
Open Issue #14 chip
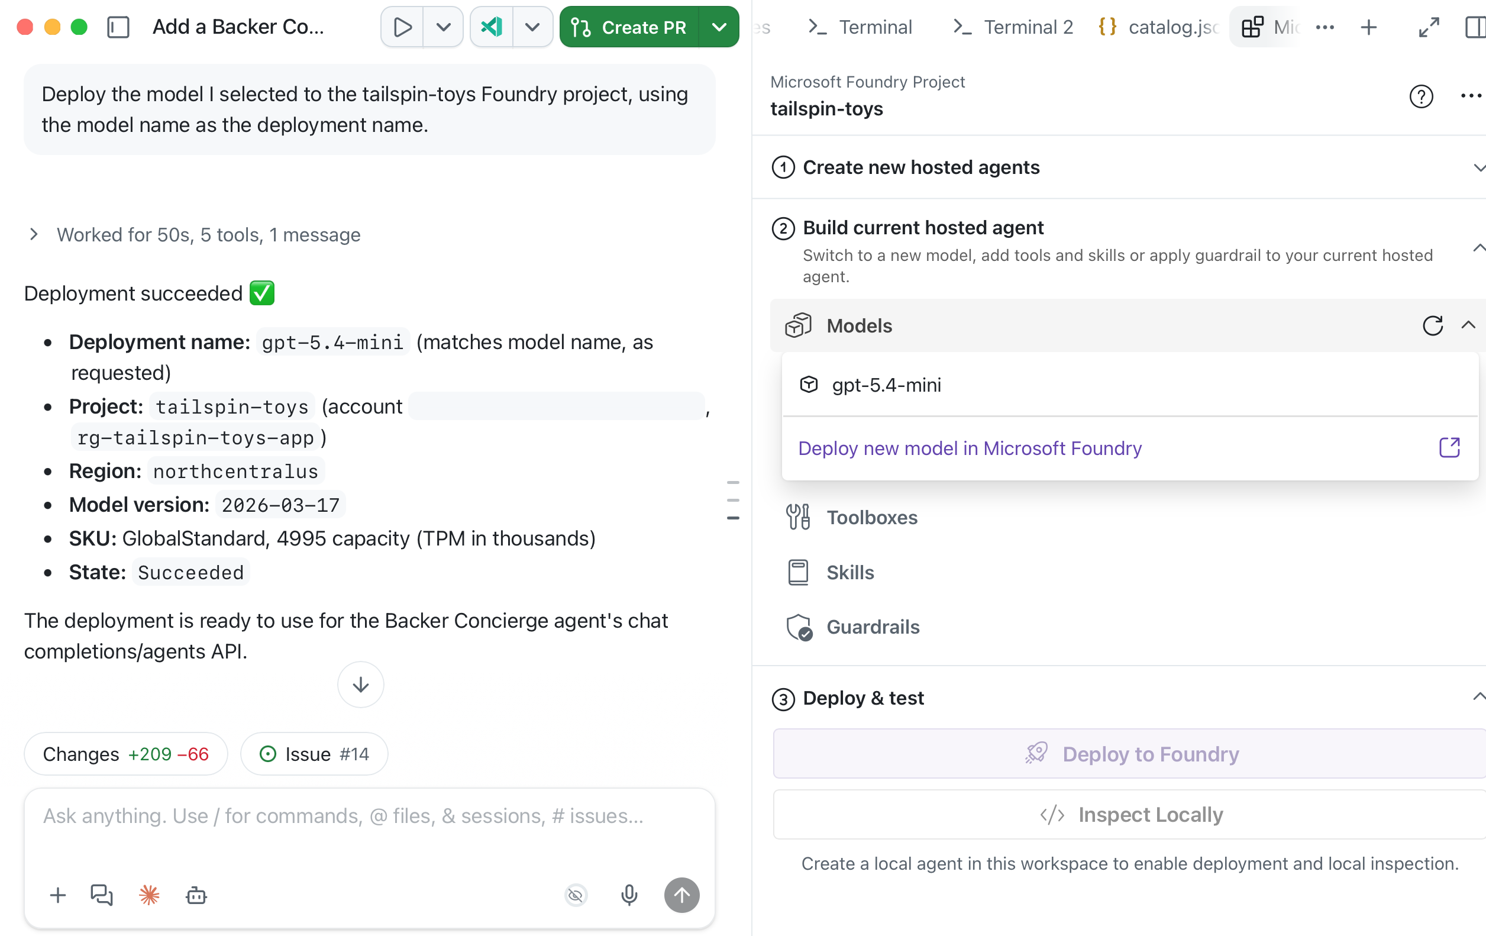coord(314,753)
